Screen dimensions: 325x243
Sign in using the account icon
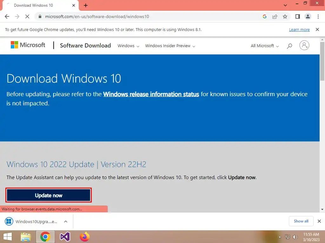(304, 45)
